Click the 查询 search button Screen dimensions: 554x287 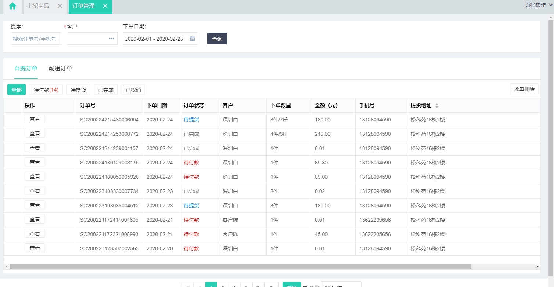click(217, 39)
